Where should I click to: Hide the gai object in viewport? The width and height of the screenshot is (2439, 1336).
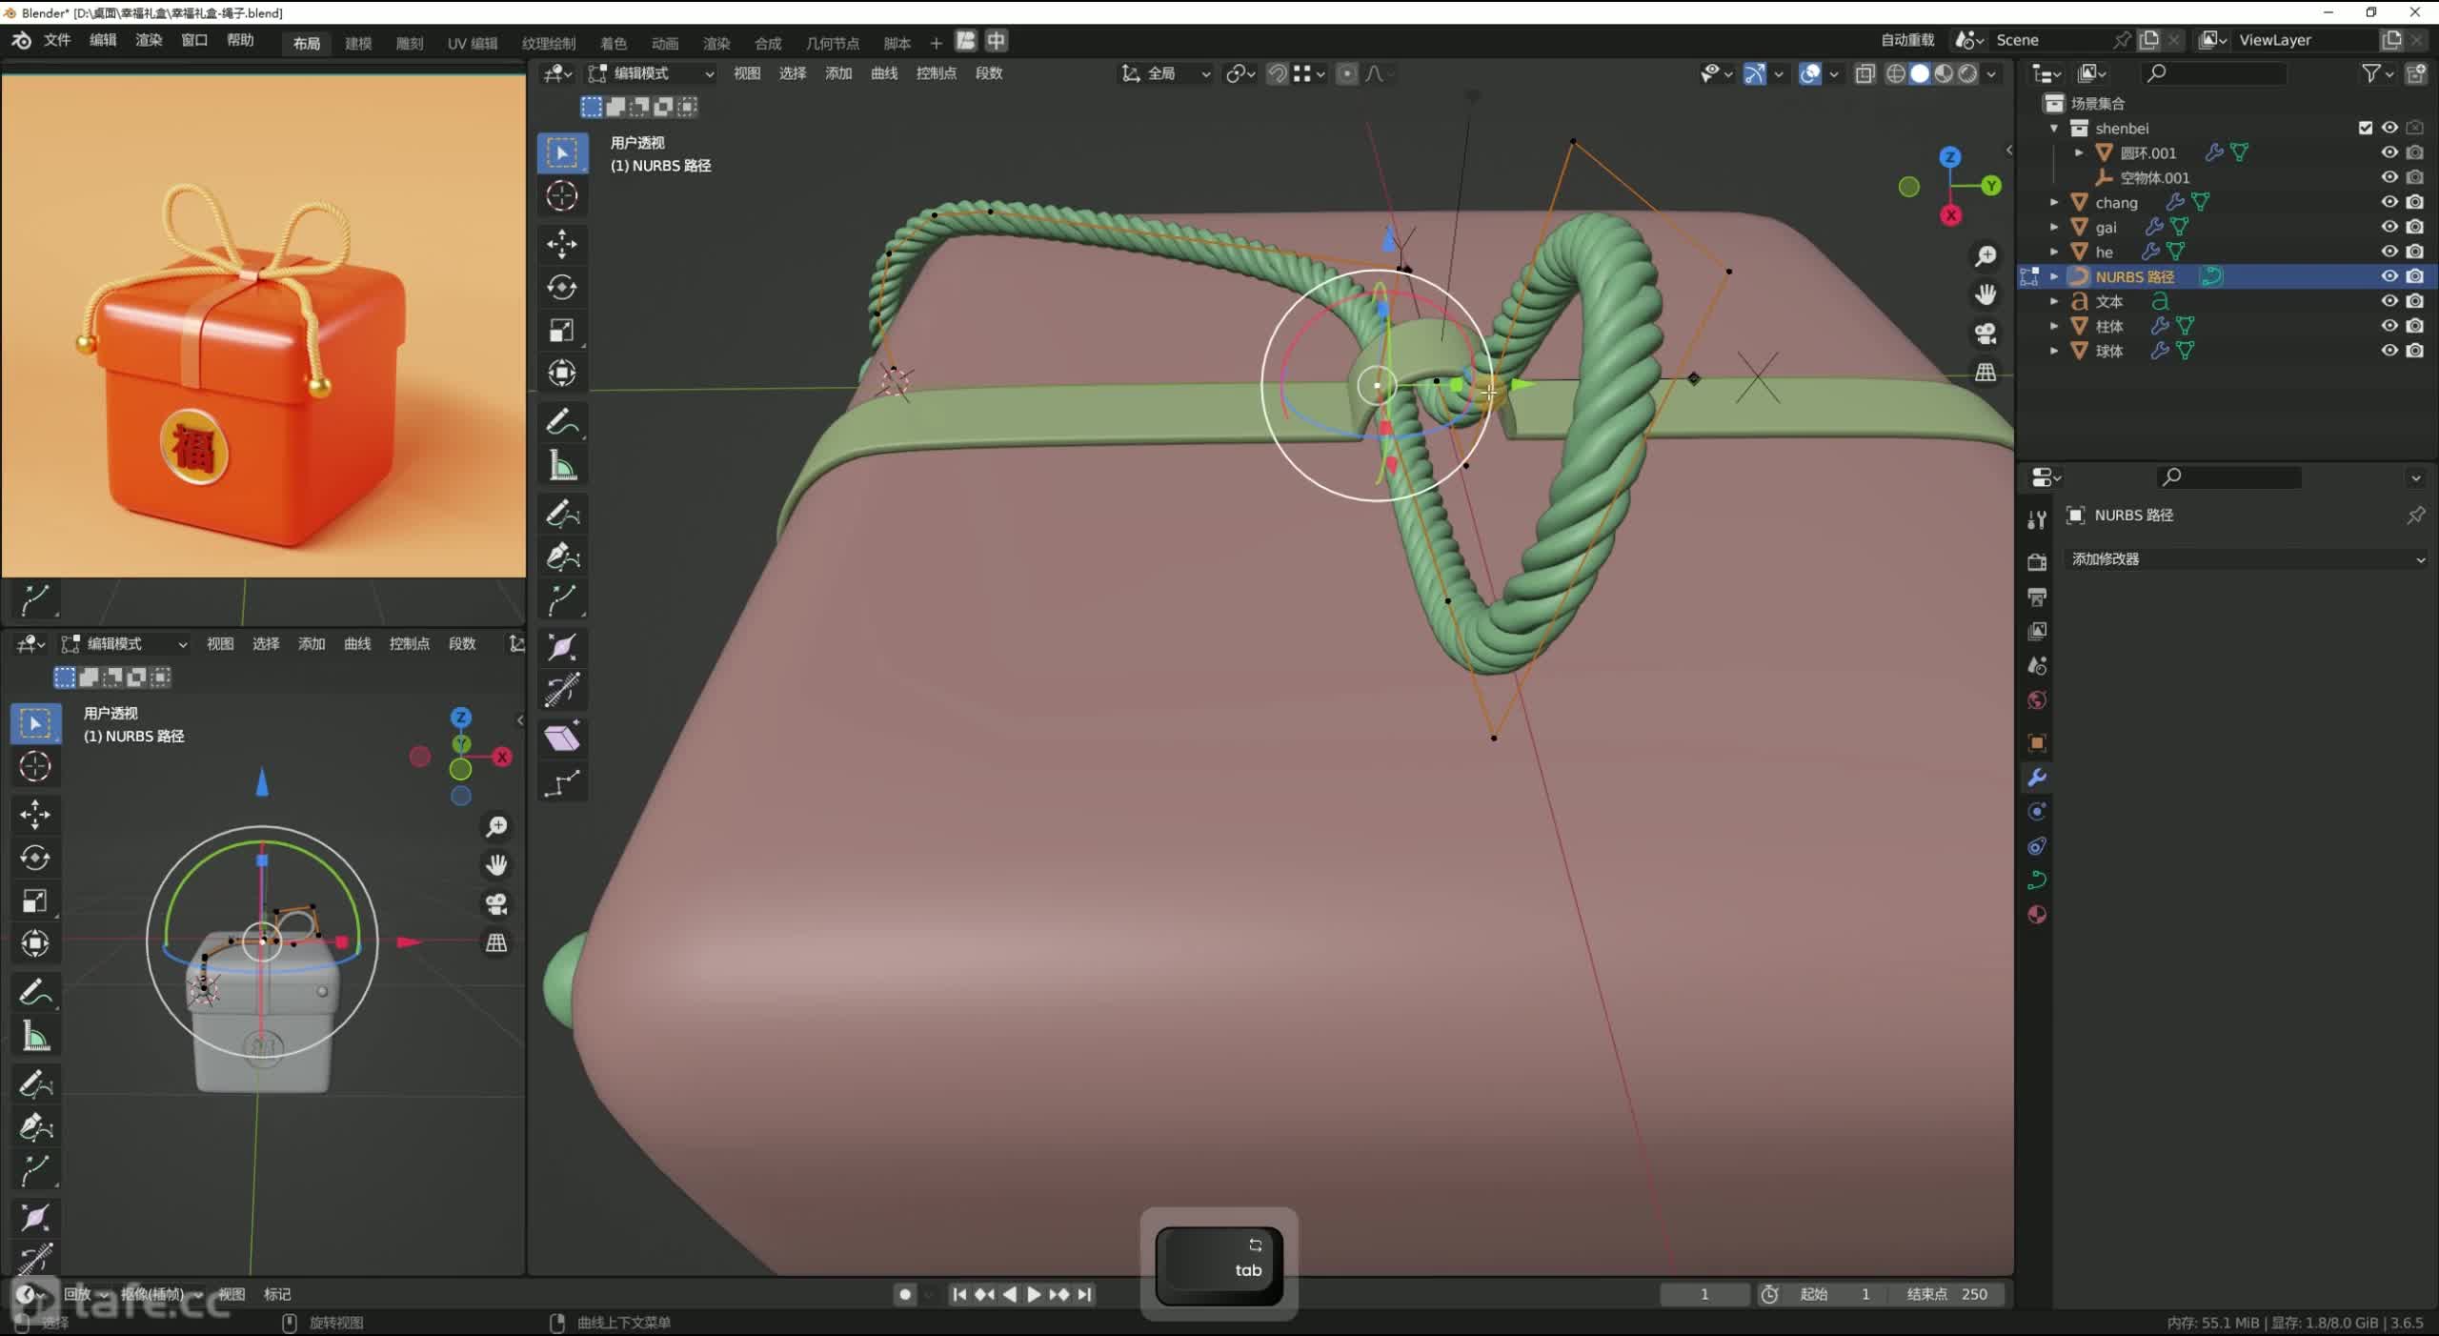[x=2389, y=227]
